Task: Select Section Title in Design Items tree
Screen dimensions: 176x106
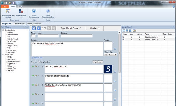Action: coord(11,68)
